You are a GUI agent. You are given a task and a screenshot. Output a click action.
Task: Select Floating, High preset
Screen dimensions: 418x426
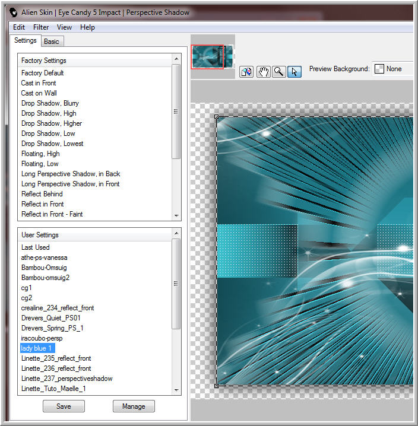pyautogui.click(x=40, y=154)
